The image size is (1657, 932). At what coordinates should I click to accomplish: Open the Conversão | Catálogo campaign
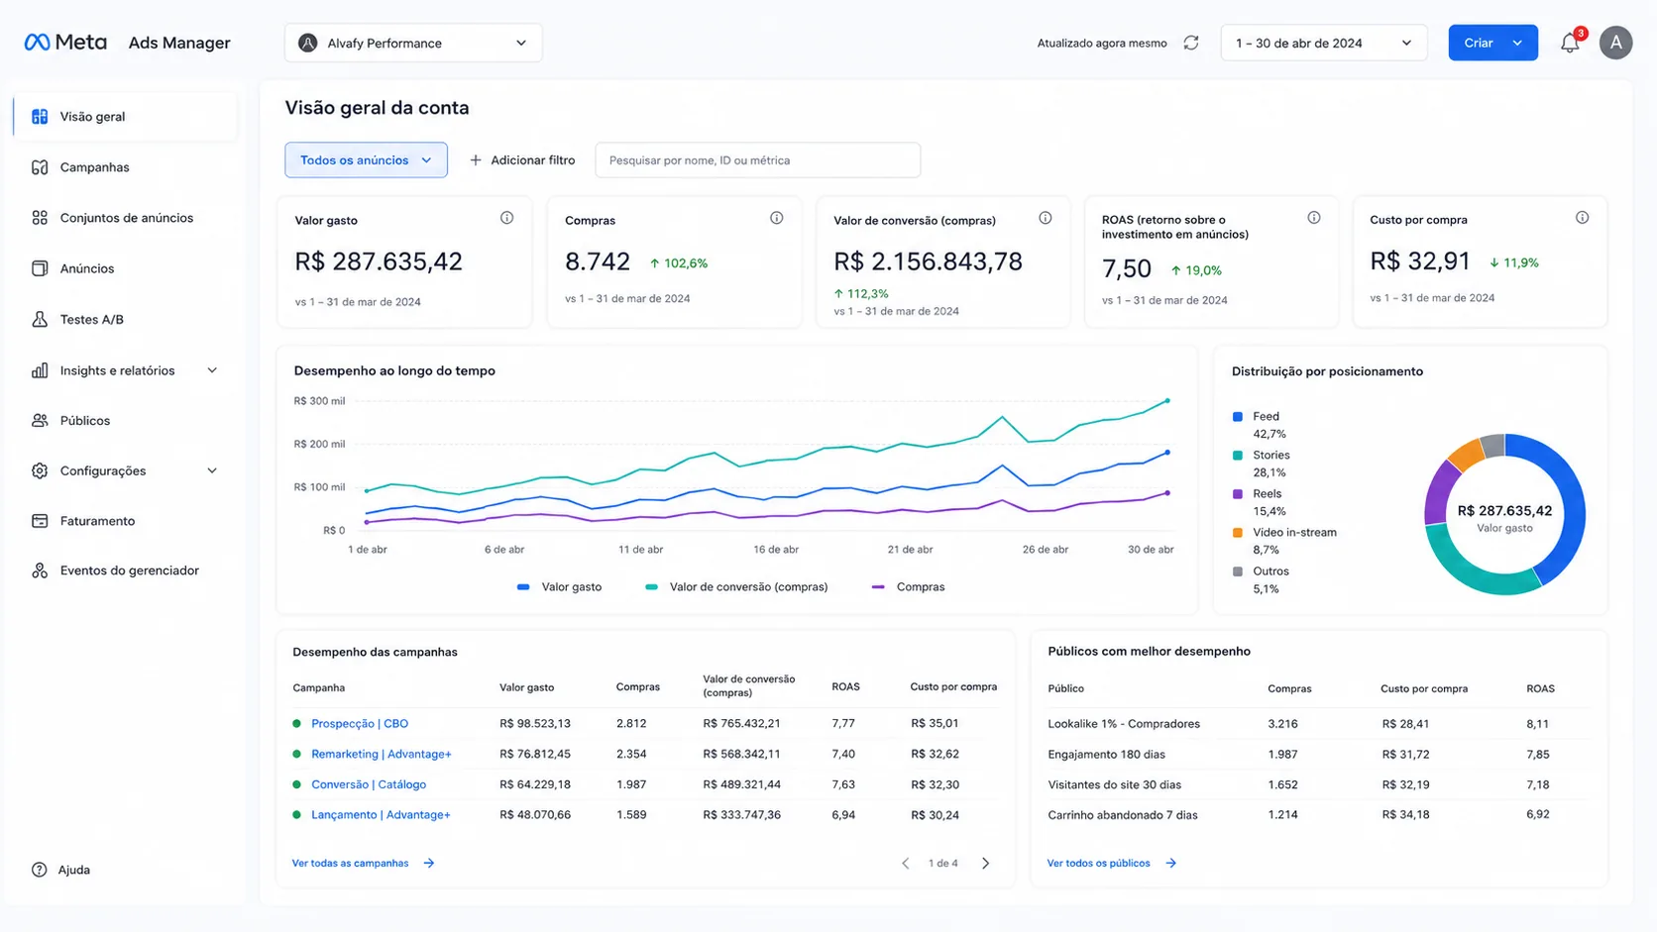(369, 784)
